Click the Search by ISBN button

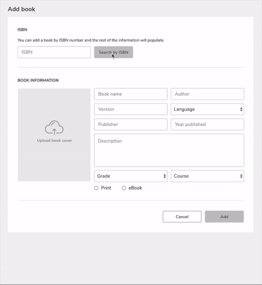pos(114,52)
